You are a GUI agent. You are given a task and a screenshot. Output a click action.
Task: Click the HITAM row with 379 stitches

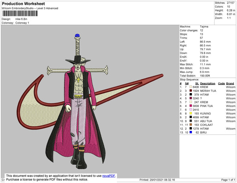coord(207,95)
